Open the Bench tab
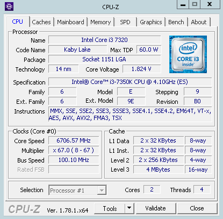This screenshot has width=223, height=219. click(176, 22)
